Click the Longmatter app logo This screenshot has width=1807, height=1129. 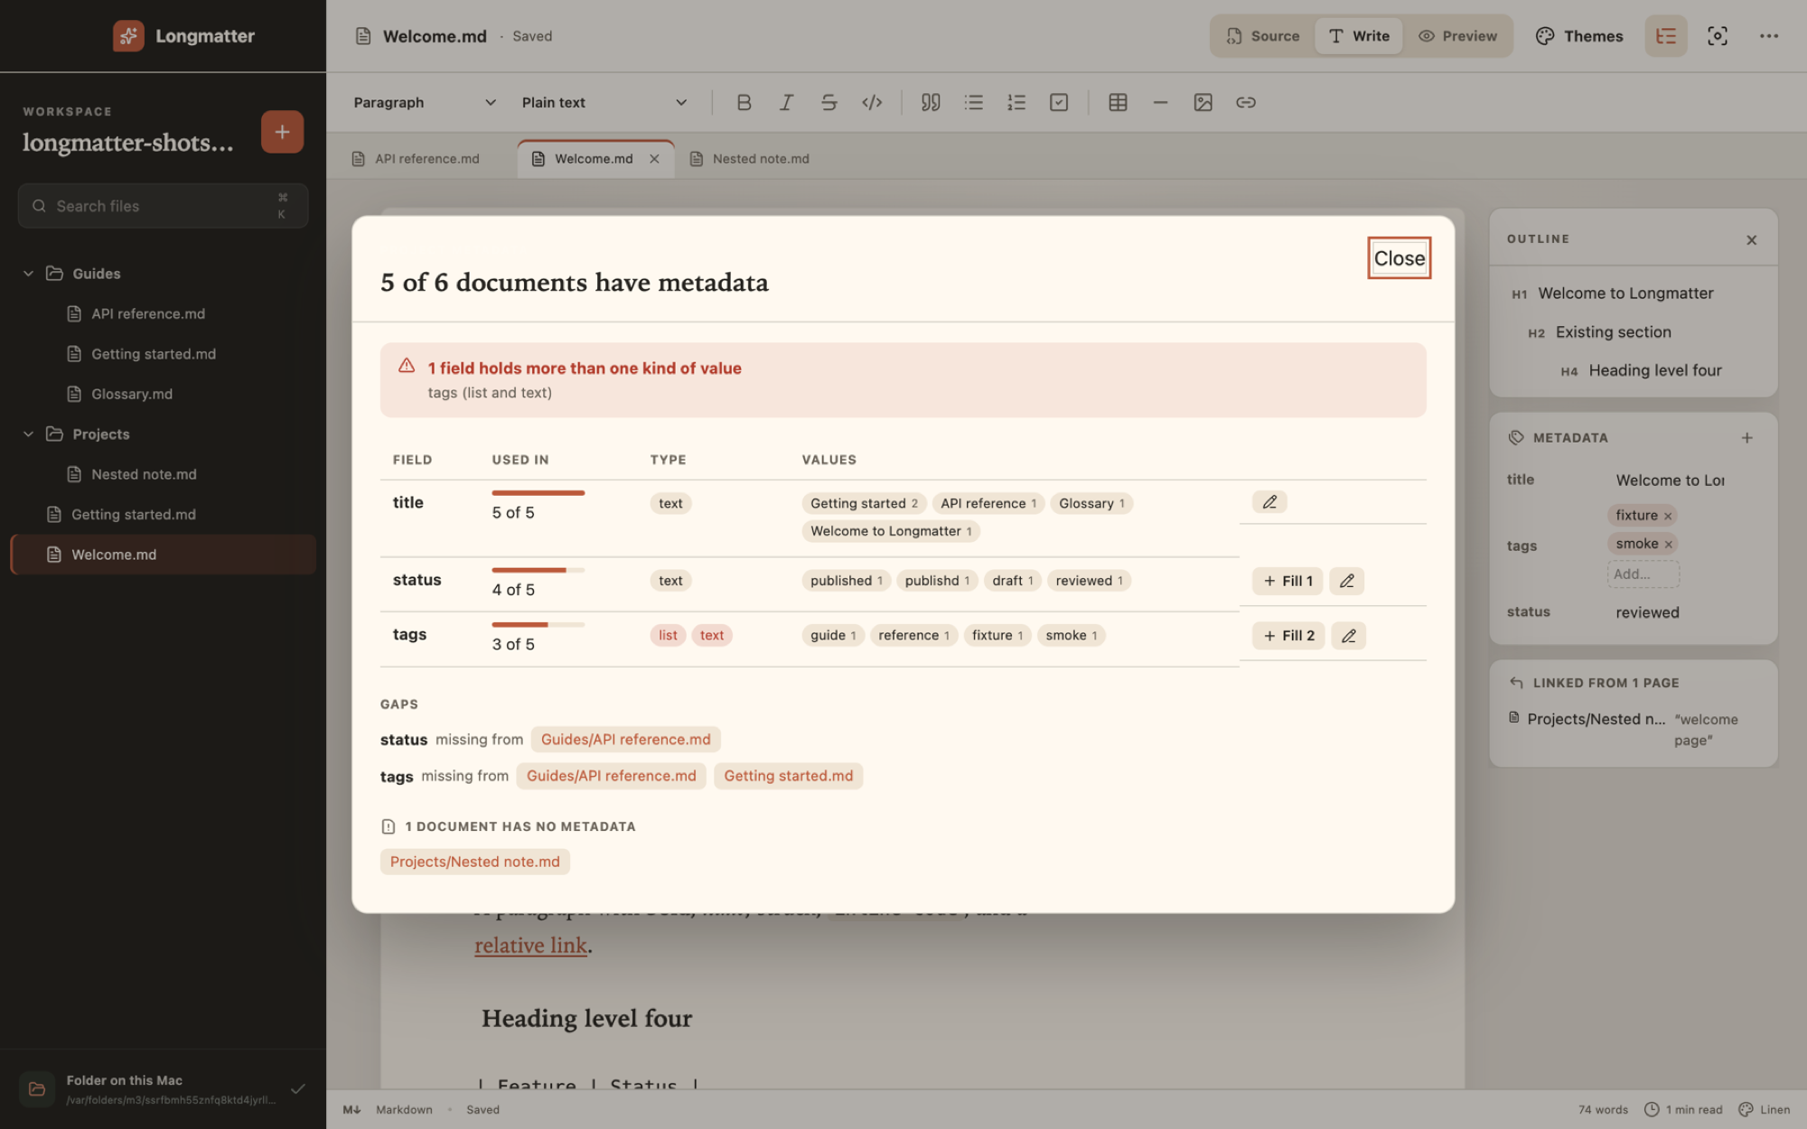128,36
